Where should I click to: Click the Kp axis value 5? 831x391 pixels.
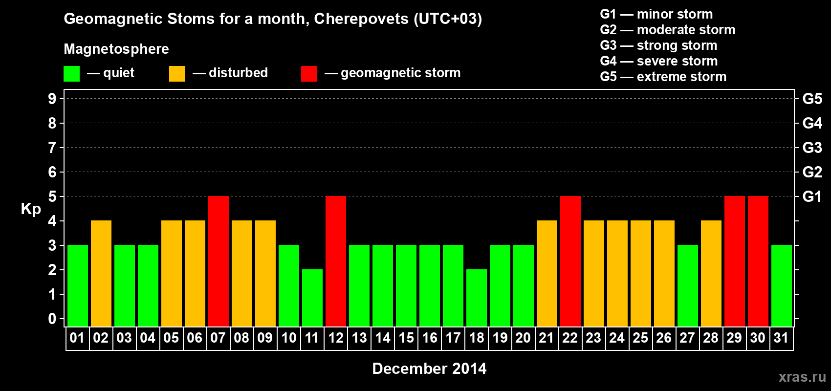pos(52,196)
